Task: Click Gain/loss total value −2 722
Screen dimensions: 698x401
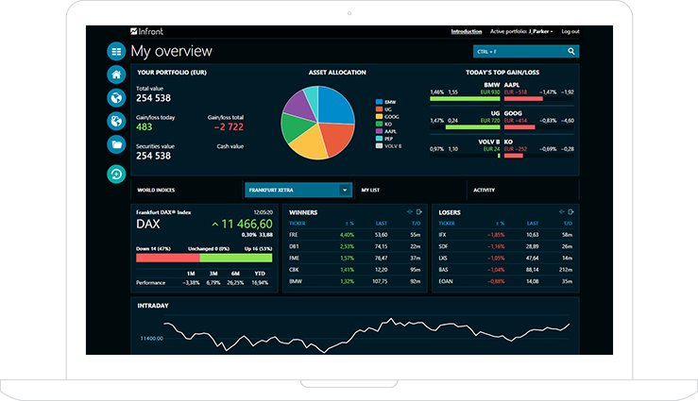Action: pyautogui.click(x=229, y=127)
